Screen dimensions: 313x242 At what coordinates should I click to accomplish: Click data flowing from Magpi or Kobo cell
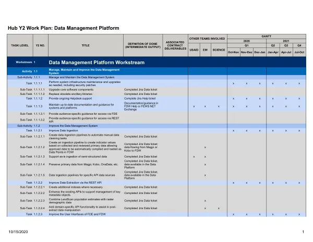coord(141,147)
